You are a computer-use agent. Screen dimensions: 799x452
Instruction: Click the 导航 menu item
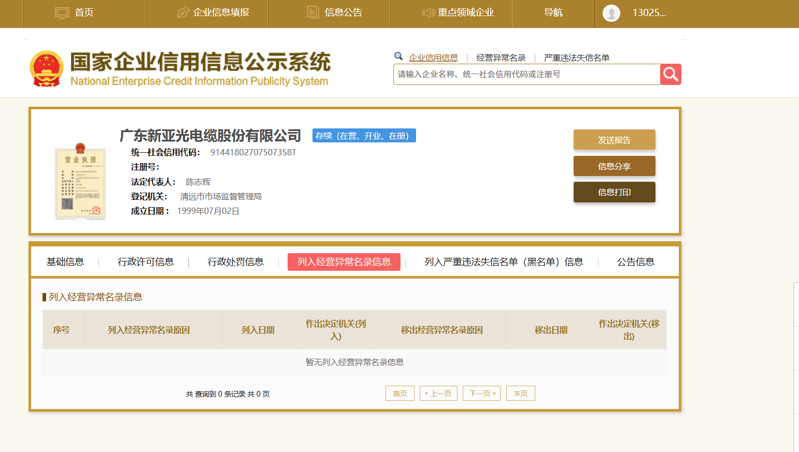pos(553,13)
